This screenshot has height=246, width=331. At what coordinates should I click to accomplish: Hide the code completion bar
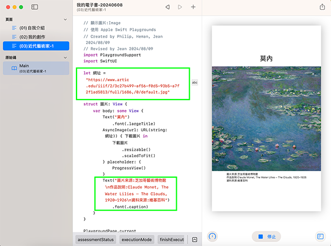195,240
